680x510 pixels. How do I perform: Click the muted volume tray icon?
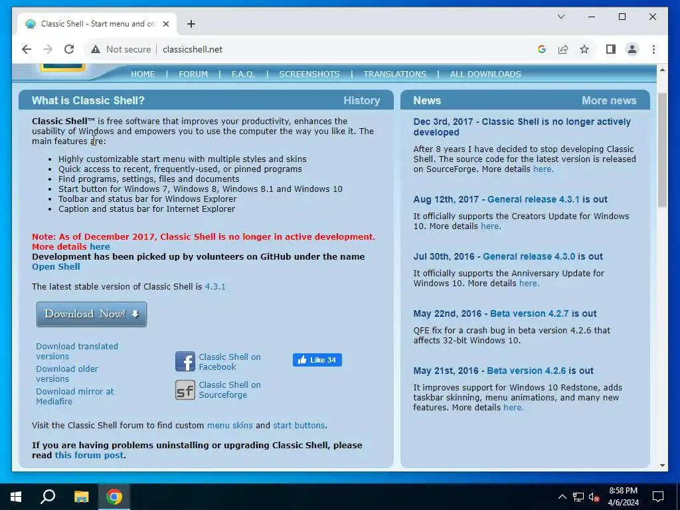(x=594, y=497)
